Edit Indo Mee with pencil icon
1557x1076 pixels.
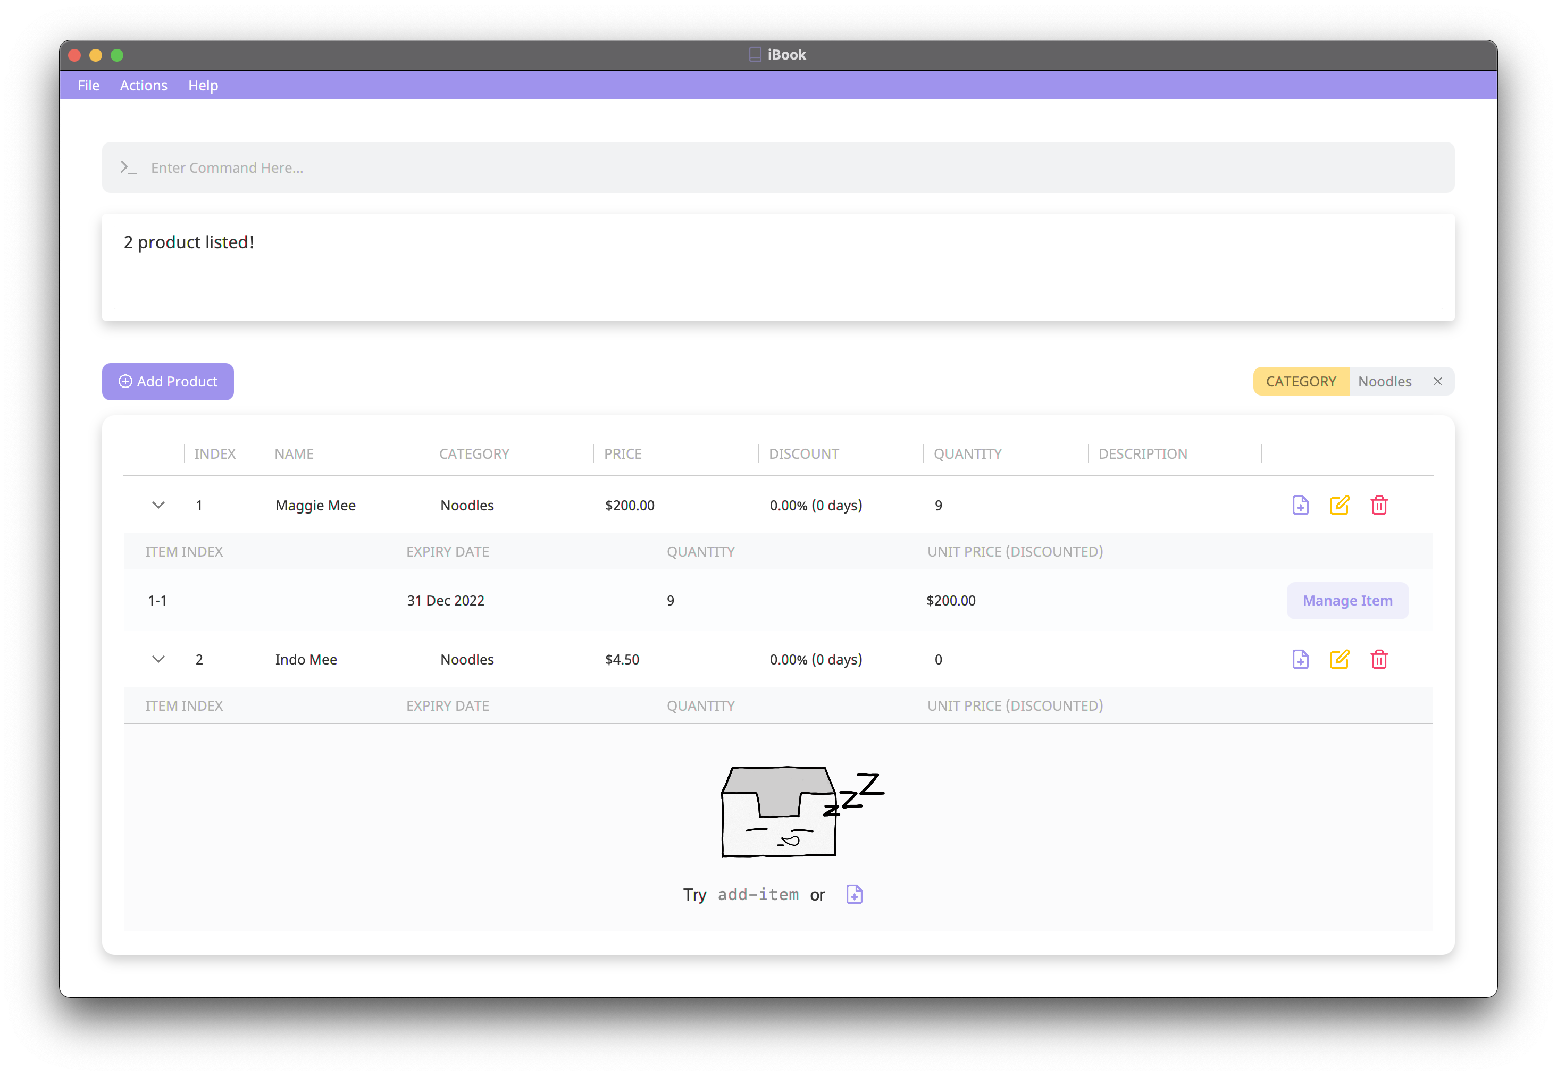(x=1339, y=659)
